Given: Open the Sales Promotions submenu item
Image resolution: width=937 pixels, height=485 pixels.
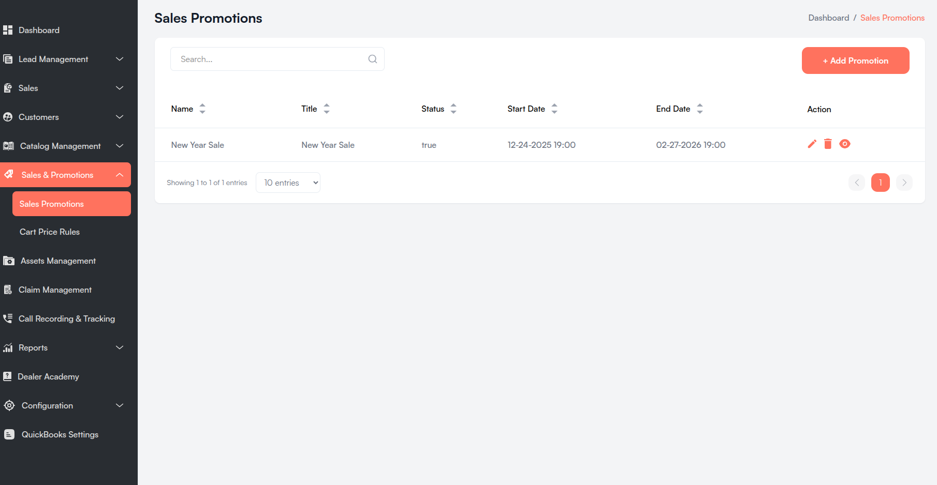Looking at the screenshot, I should [71, 204].
